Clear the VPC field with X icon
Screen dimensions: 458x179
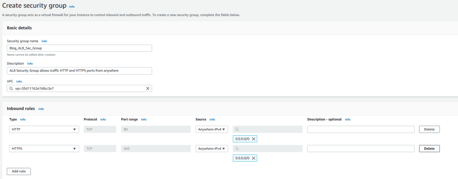click(x=148, y=88)
